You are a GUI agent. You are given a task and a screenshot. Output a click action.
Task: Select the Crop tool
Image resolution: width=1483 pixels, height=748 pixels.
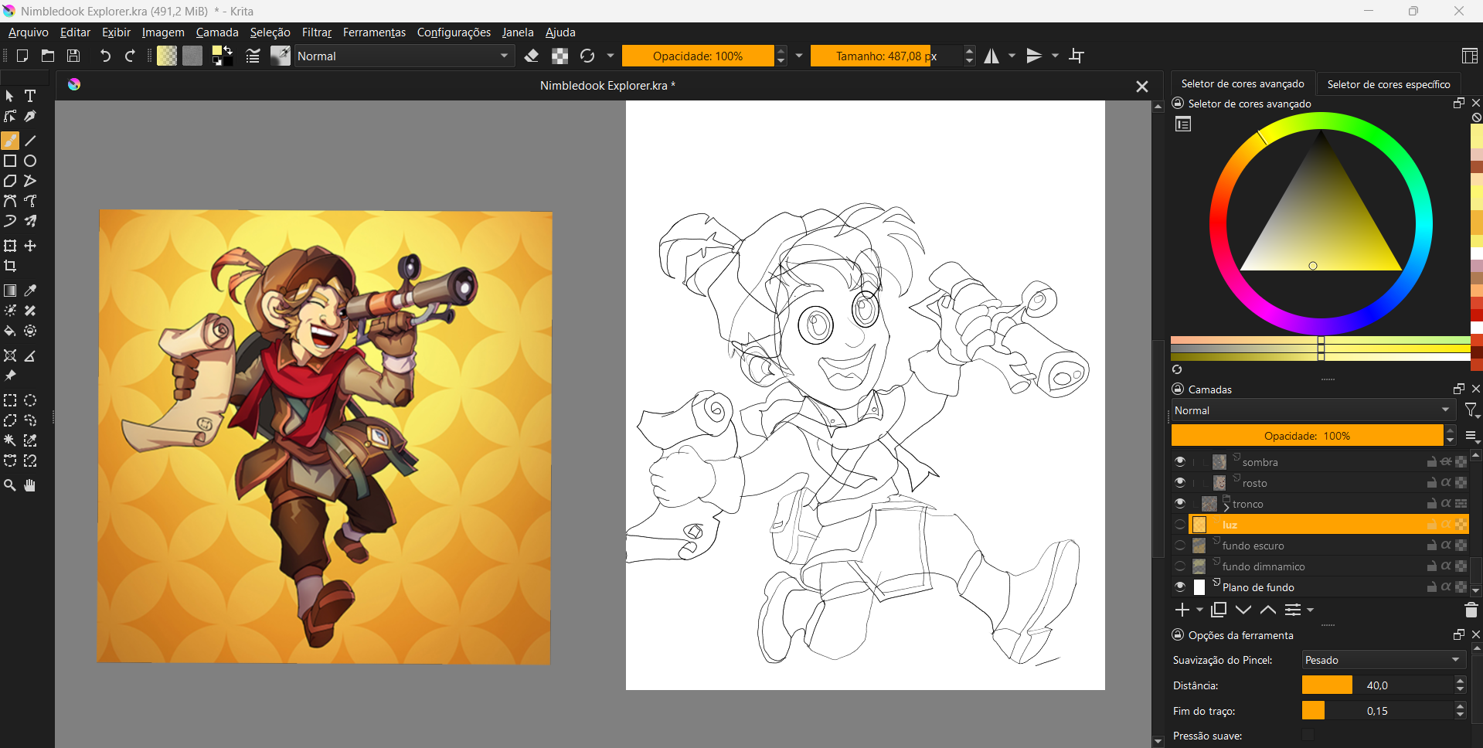pyautogui.click(x=10, y=266)
